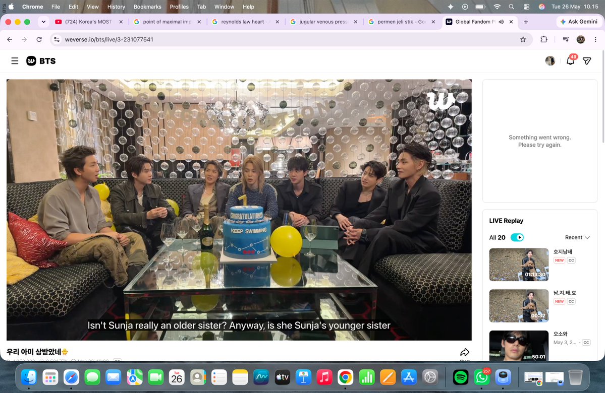605x393 pixels.
Task: Reload the Weverse page
Action: click(x=39, y=39)
